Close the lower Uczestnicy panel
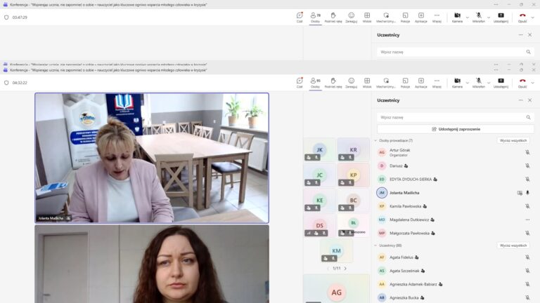 click(530, 100)
